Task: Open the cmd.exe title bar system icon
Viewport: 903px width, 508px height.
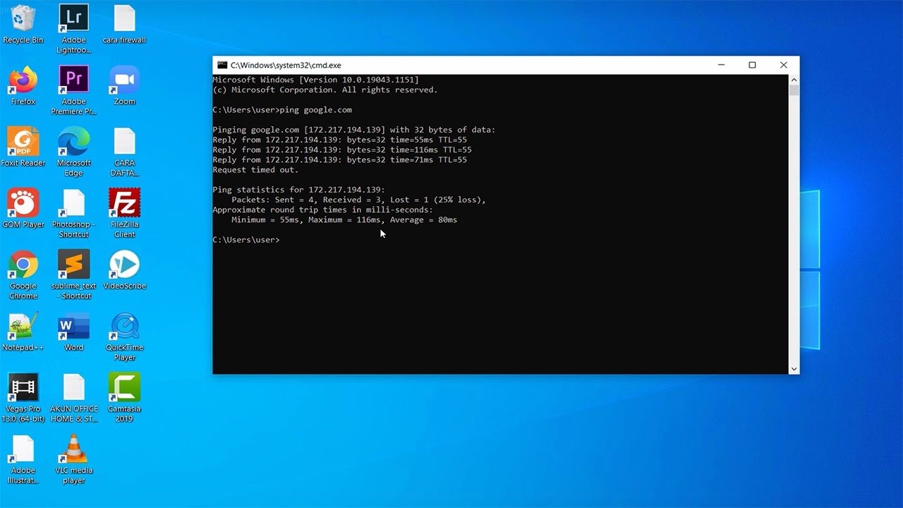Action: (x=222, y=65)
